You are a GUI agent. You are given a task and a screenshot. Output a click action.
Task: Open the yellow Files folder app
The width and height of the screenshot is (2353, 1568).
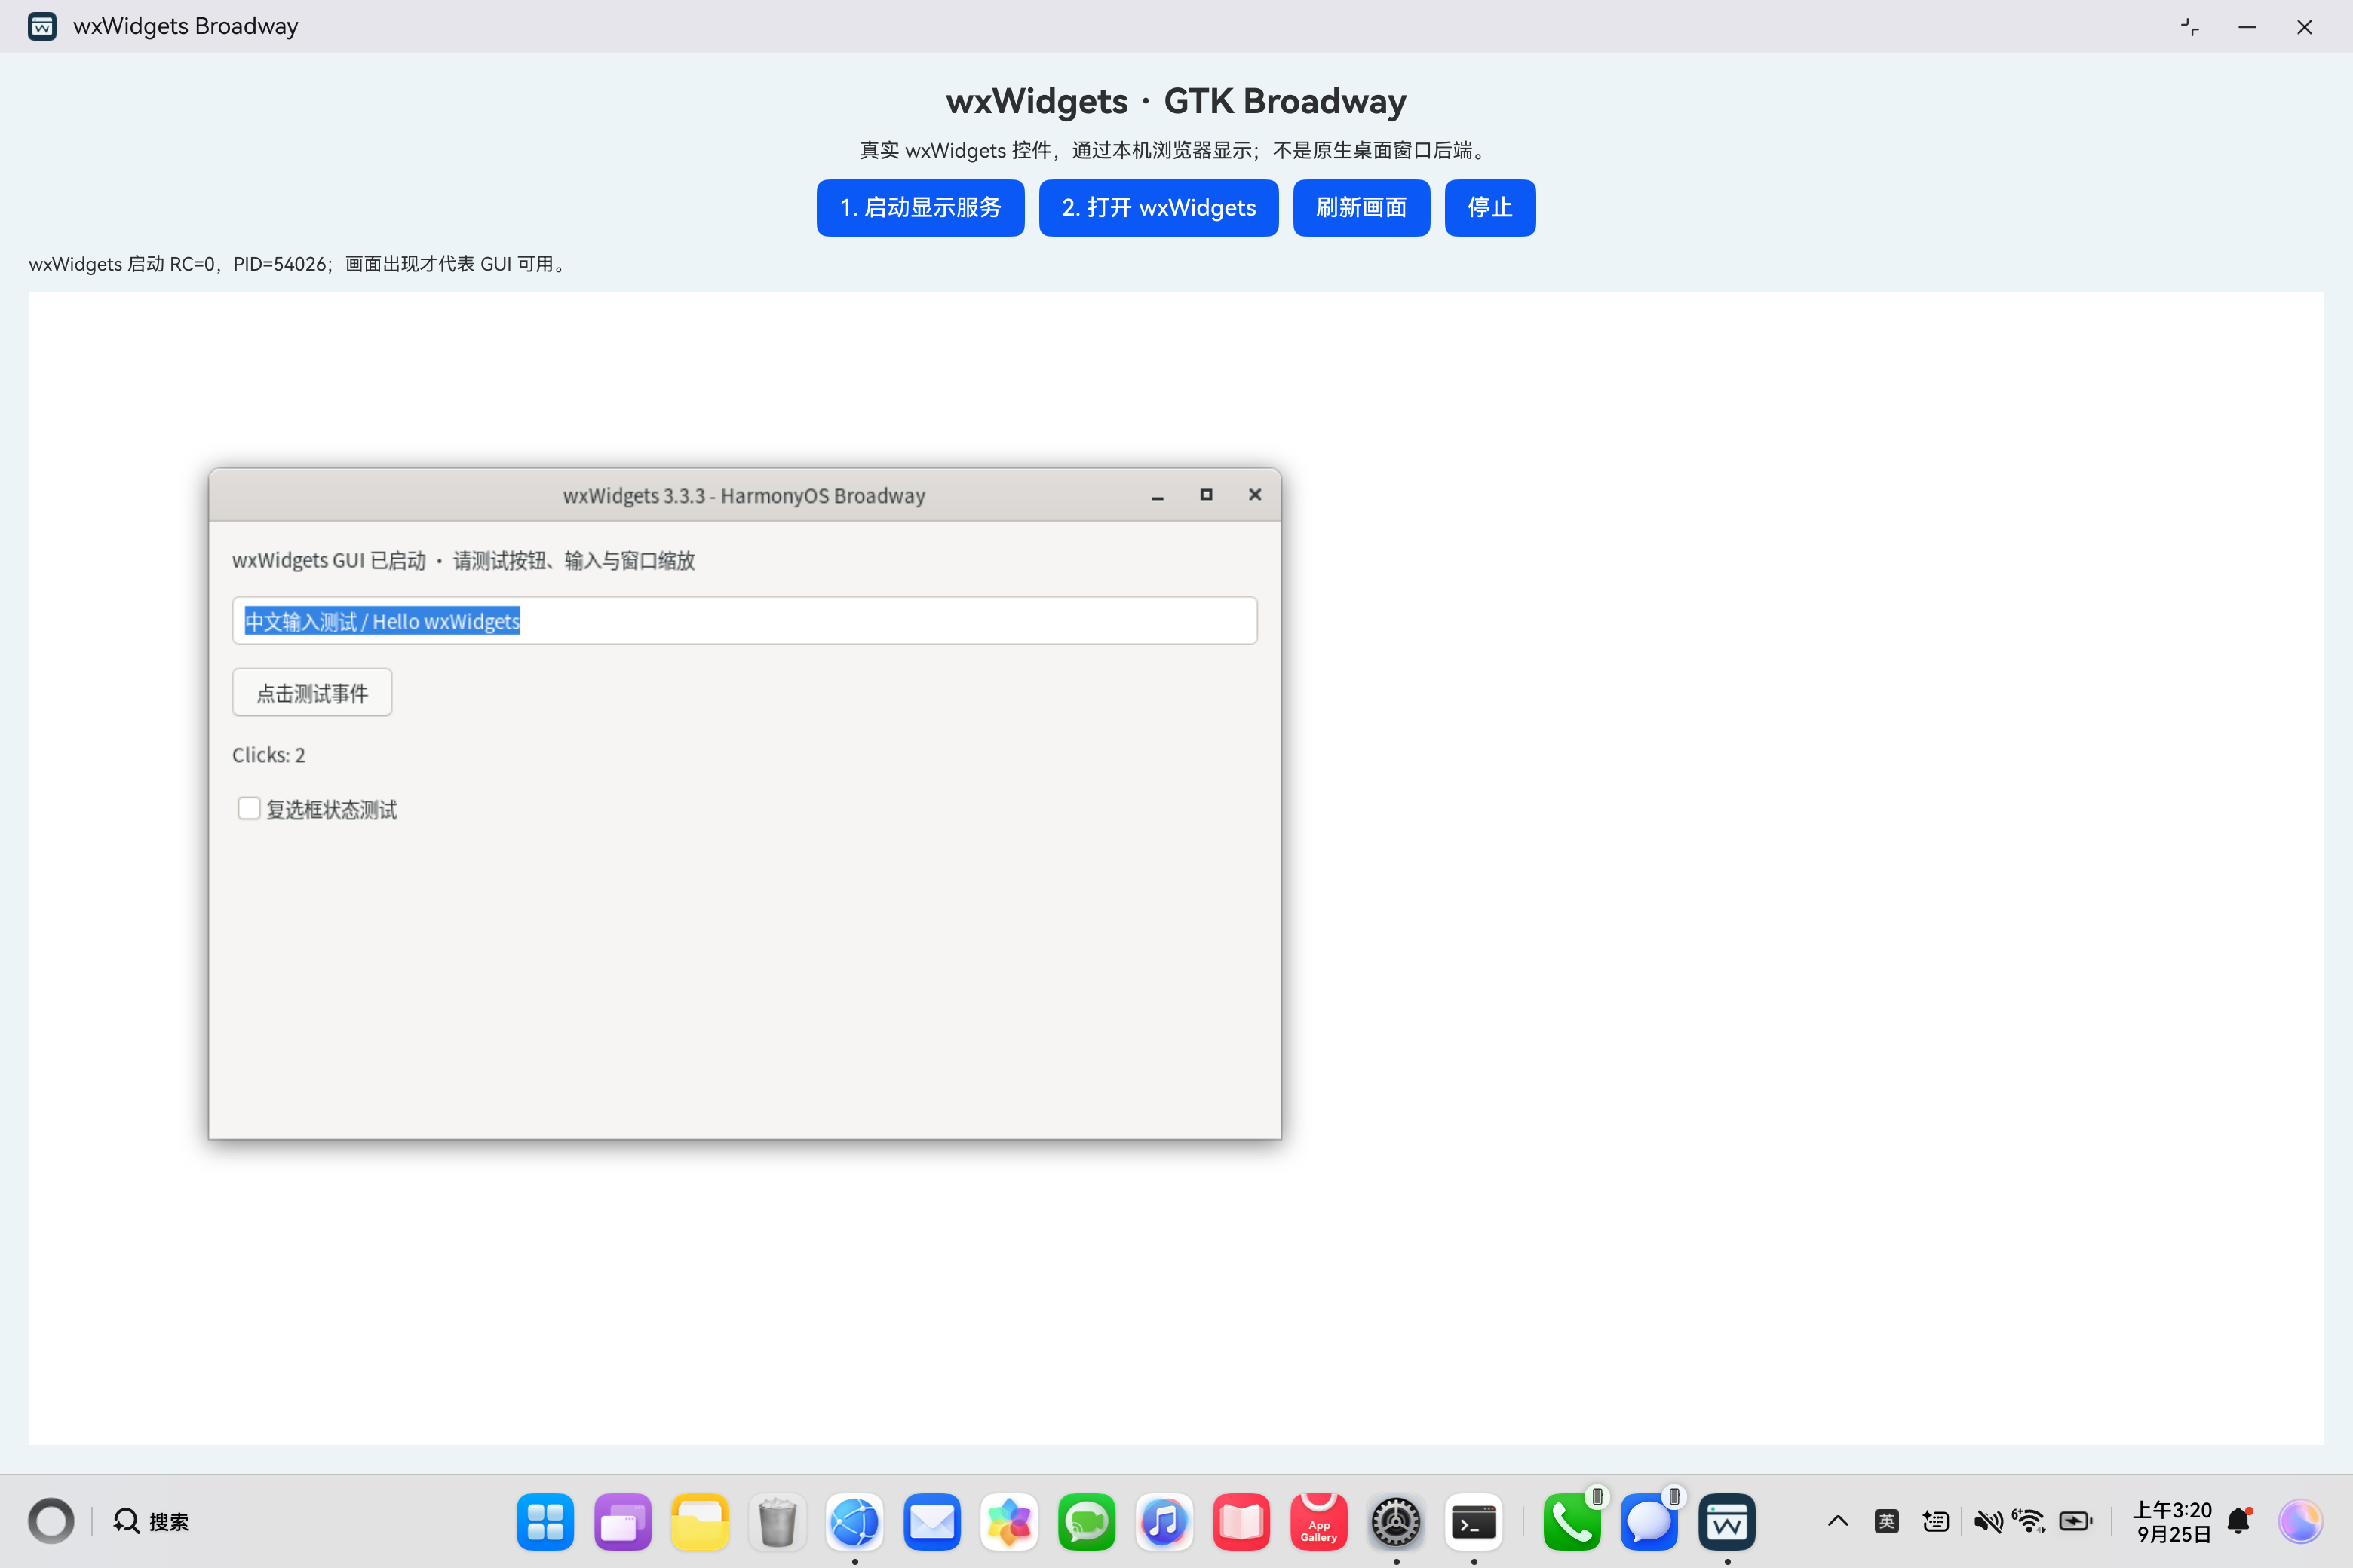click(x=699, y=1522)
